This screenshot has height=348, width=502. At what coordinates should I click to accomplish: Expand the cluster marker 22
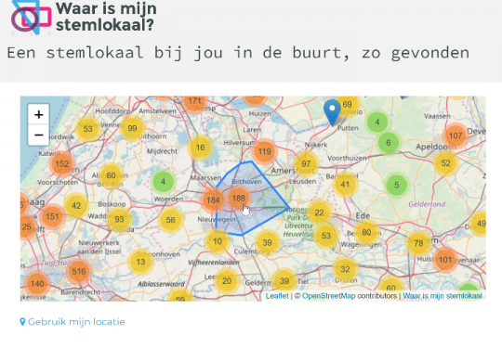[x=319, y=213]
